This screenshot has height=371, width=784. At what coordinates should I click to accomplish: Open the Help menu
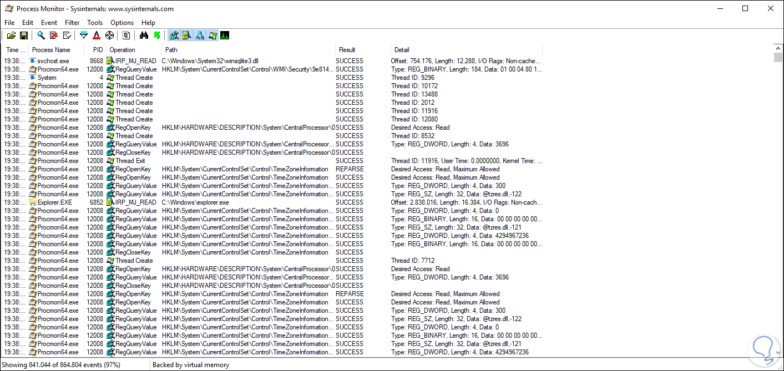pyautogui.click(x=148, y=23)
